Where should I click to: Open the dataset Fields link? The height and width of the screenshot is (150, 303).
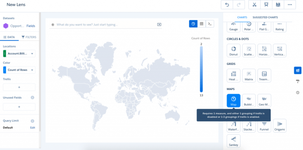[x=31, y=26]
